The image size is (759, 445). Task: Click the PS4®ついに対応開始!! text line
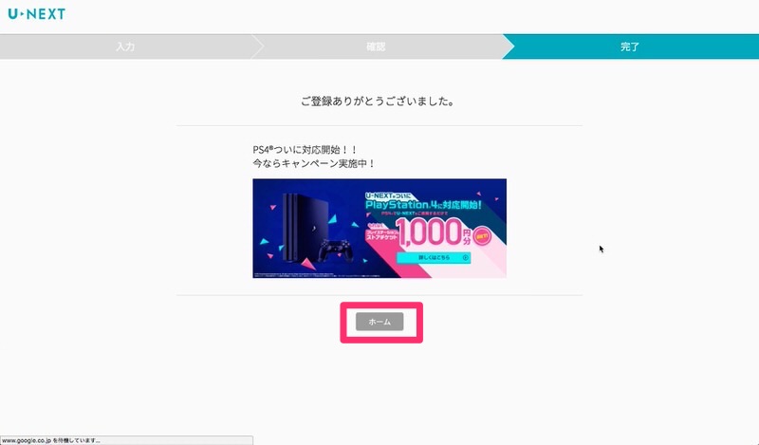(305, 150)
